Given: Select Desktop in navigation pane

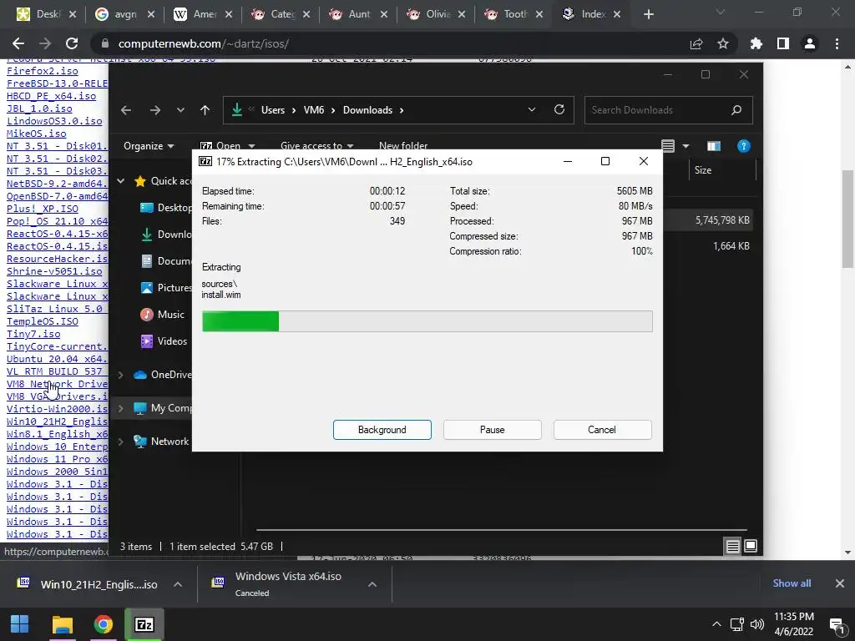Looking at the screenshot, I should (166, 208).
